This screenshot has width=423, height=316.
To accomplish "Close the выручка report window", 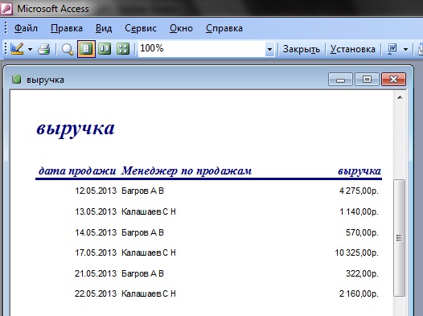I will (x=393, y=80).
